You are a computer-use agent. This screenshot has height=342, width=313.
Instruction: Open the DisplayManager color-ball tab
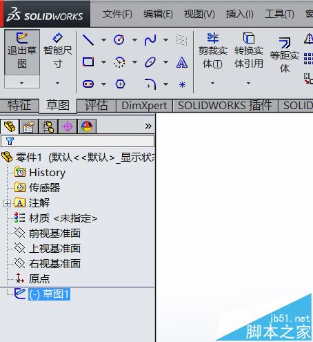(87, 126)
